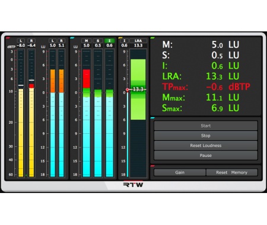
Task: Select the I label beside LRA
Action: click(x=124, y=41)
